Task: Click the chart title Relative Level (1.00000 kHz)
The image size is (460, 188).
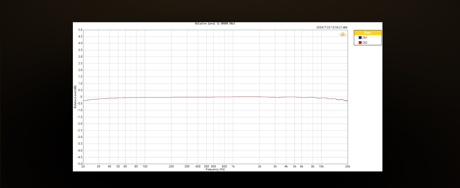Action: (215, 23)
